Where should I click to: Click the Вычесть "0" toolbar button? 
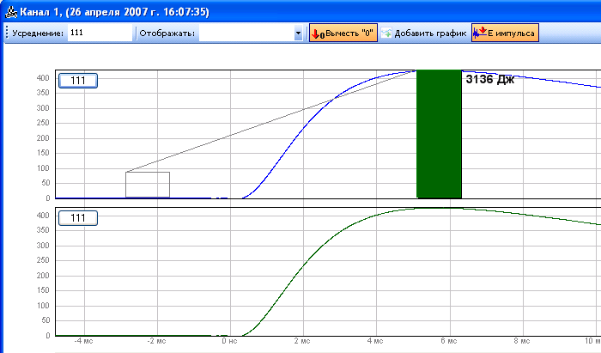[343, 33]
